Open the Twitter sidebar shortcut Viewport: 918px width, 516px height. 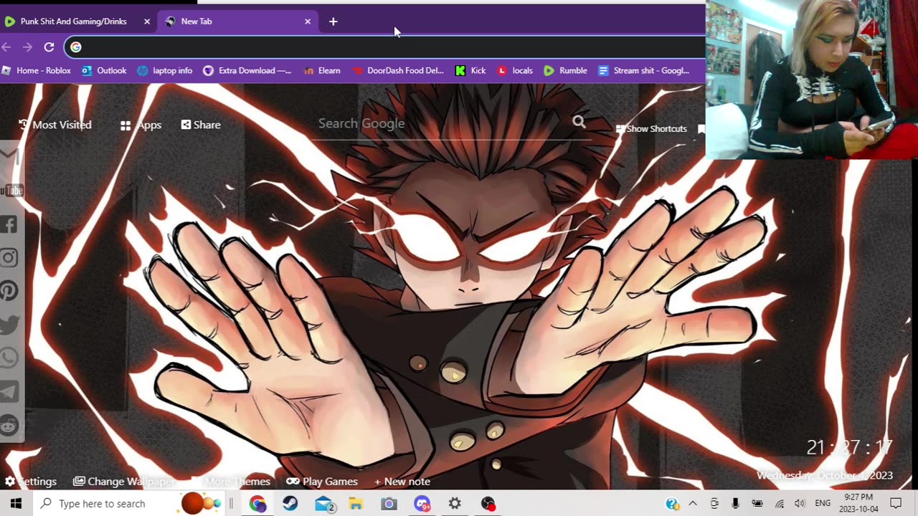tap(9, 325)
